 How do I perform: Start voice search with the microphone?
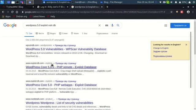coord(112,25)
